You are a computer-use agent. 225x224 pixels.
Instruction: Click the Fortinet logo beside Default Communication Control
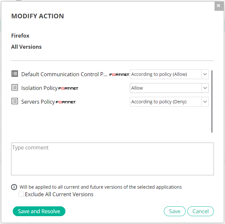119,75
